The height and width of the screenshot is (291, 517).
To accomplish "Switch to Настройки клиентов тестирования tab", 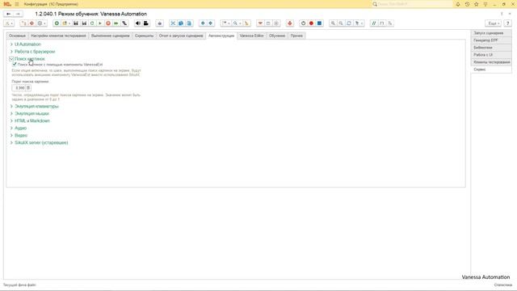I will (x=58, y=36).
